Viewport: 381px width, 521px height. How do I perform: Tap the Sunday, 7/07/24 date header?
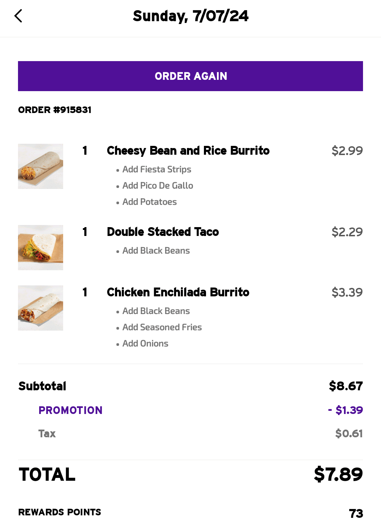[x=190, y=16]
